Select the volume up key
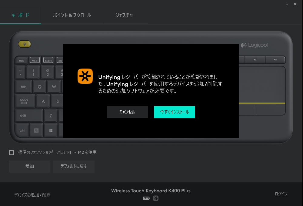 tap(275, 60)
